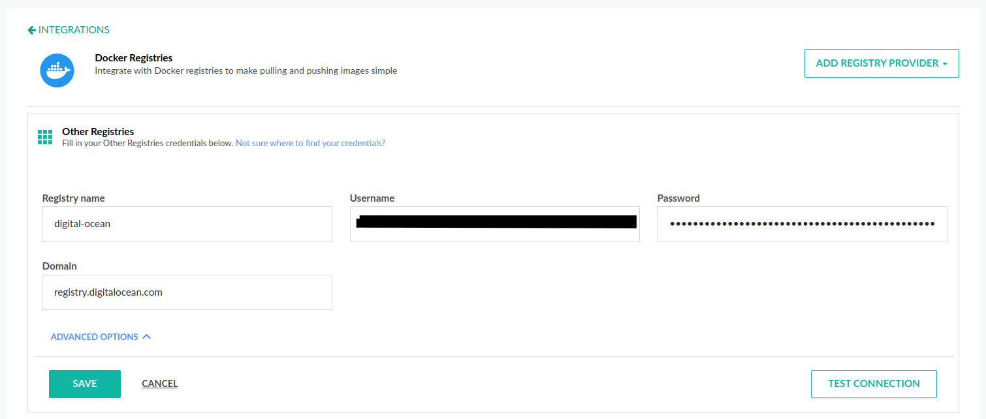
Task: Open the ADD REGISTRY PROVIDER menu
Action: click(876, 63)
